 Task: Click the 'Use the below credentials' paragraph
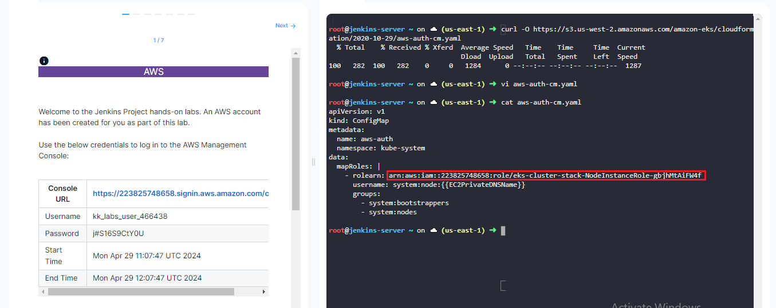point(143,150)
